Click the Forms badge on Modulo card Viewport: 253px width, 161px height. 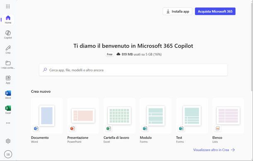(145, 128)
